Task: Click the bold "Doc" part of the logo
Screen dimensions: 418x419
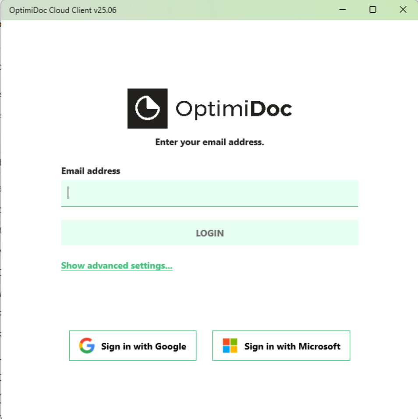Action: [271, 109]
